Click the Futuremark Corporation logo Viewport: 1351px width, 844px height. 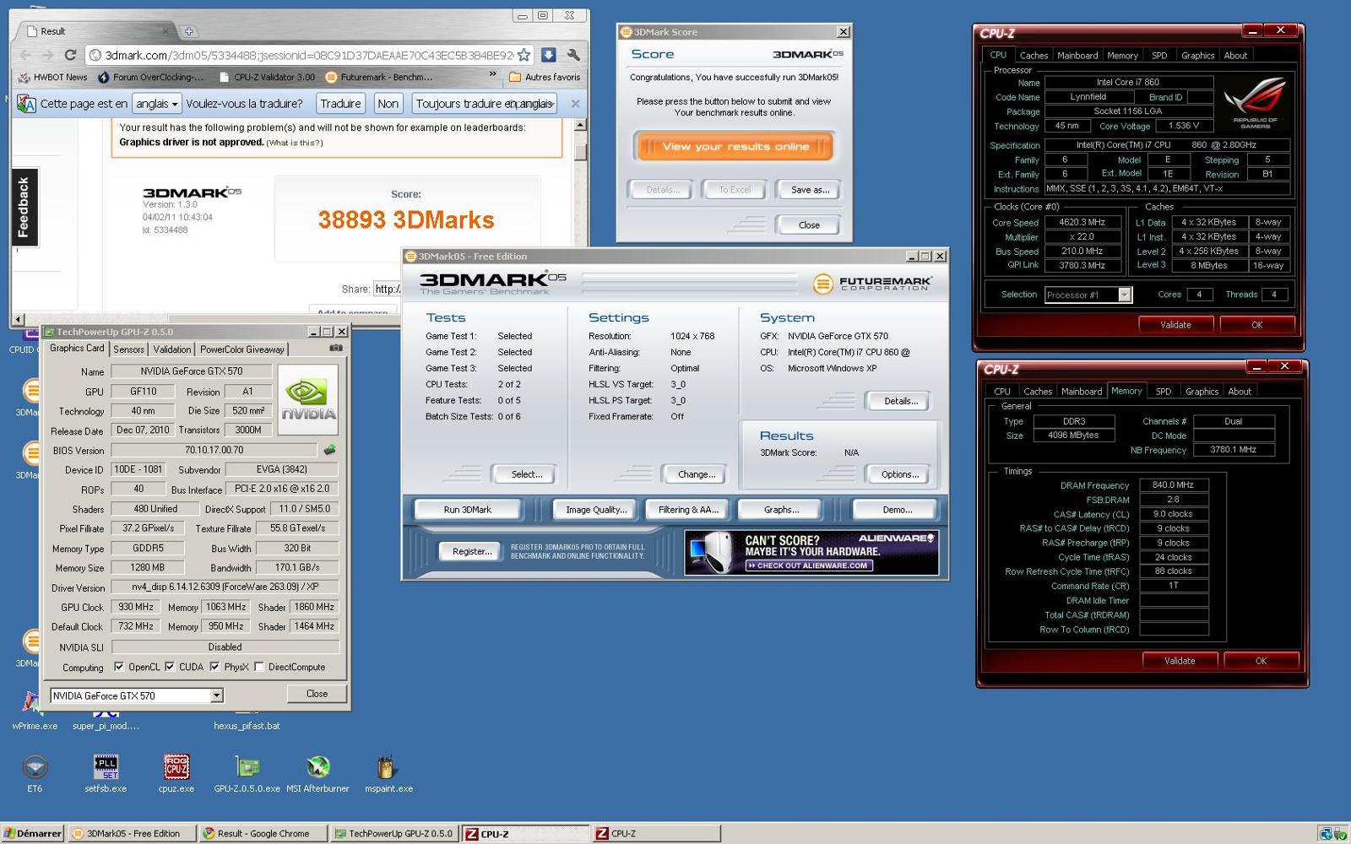872,284
